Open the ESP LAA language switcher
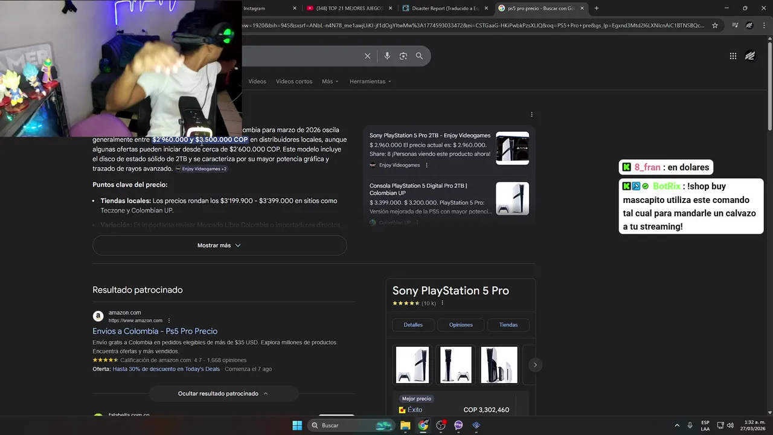The image size is (773, 435). click(x=705, y=425)
